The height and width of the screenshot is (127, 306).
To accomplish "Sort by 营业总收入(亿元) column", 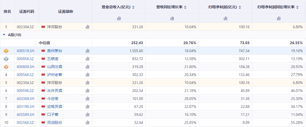I will (x=133, y=7).
